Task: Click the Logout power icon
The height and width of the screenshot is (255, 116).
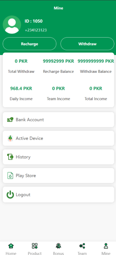Action: (x=10, y=195)
